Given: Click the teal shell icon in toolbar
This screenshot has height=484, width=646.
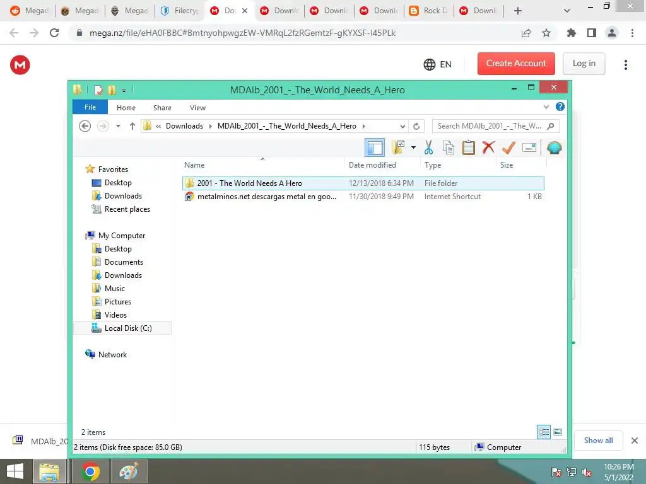Looking at the screenshot, I should 554,147.
